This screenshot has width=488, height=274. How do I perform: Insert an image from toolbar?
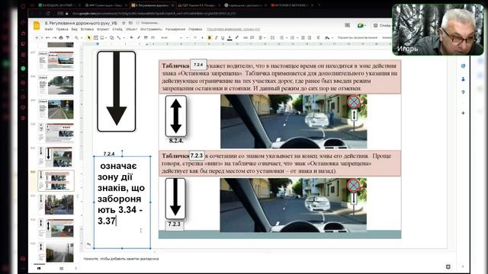(101, 37)
